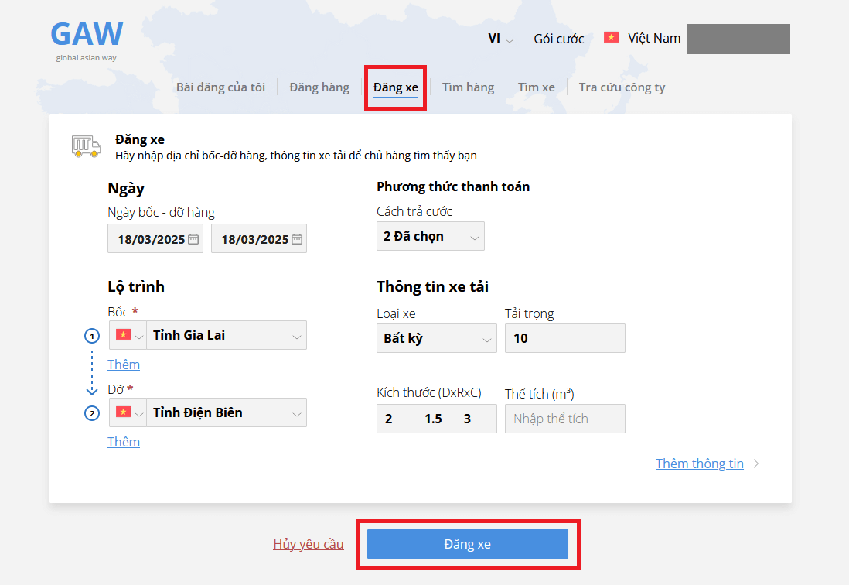Click flag icon in the Dỡ row
Viewport: 849px width, 585px height.
121,412
